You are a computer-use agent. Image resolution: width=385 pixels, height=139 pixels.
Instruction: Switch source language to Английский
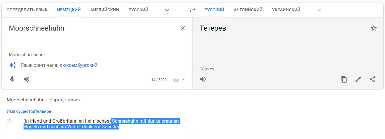[105, 10]
